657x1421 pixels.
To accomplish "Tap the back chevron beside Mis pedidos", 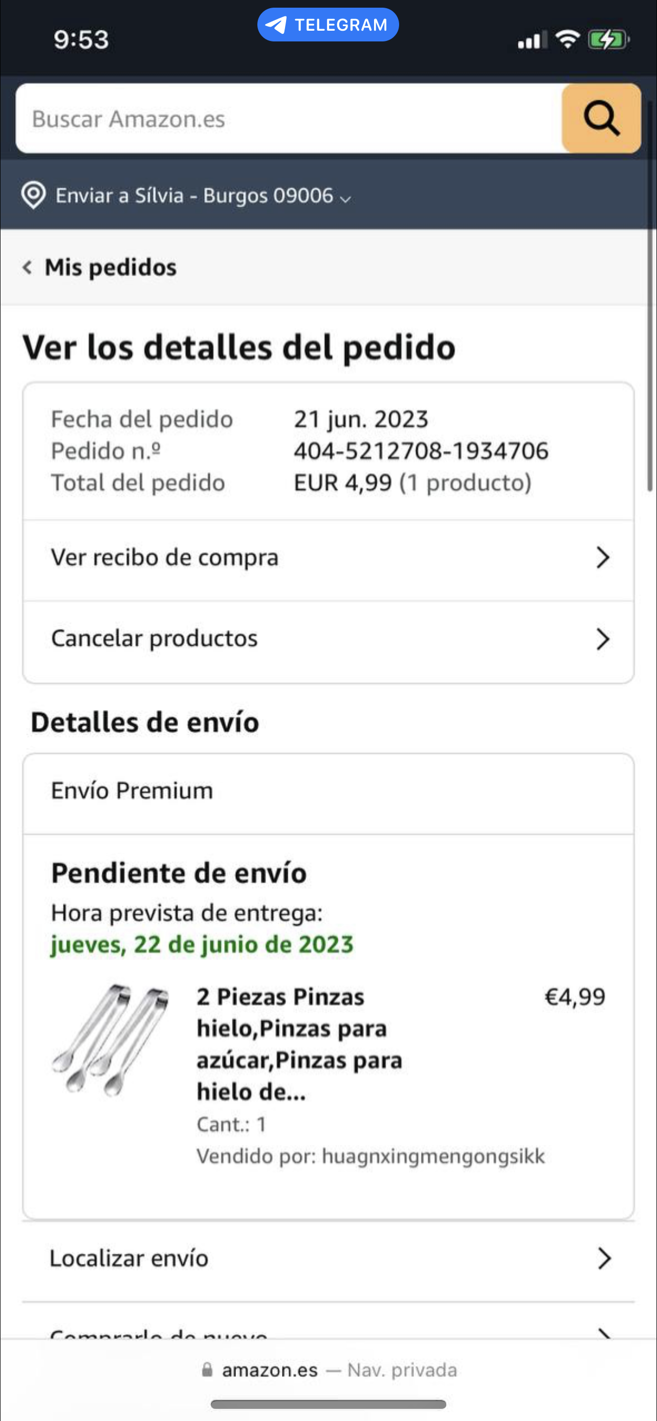I will 27,268.
